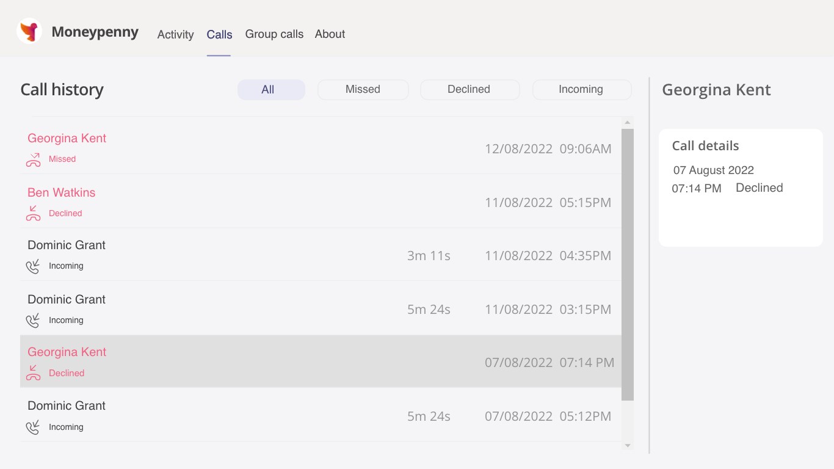
Task: Click declined call icon under Ben Watkins
Action: pyautogui.click(x=33, y=213)
